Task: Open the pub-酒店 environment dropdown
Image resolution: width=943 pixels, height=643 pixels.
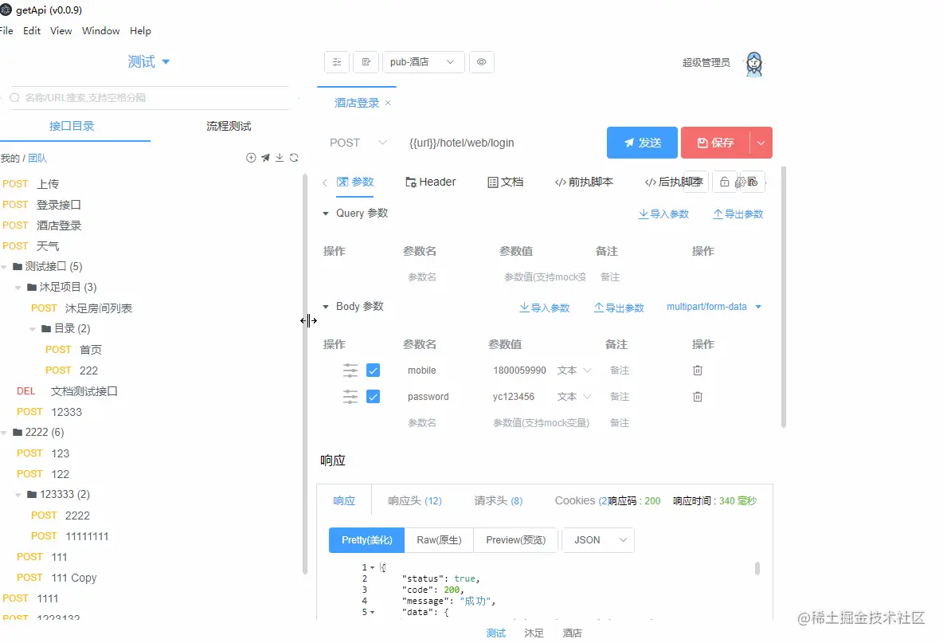Action: 424,62
